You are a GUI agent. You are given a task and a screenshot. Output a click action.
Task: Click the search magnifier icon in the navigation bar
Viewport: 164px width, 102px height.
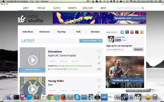pos(143,8)
